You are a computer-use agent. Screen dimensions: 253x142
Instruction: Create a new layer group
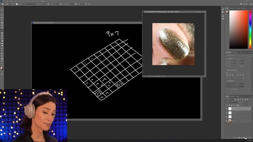click(244, 138)
